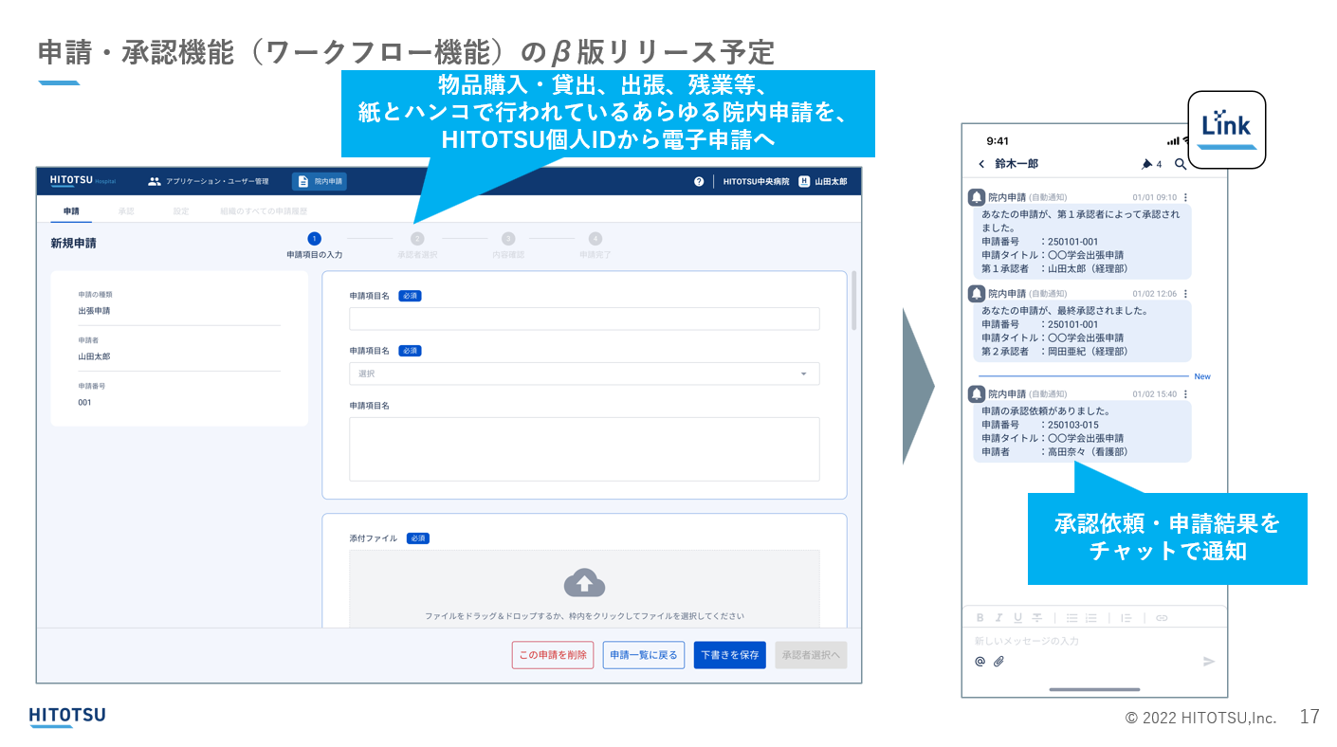Toggle bulleted list in the chat editor
Image resolution: width=1337 pixels, height=747 pixels.
coord(1071,617)
